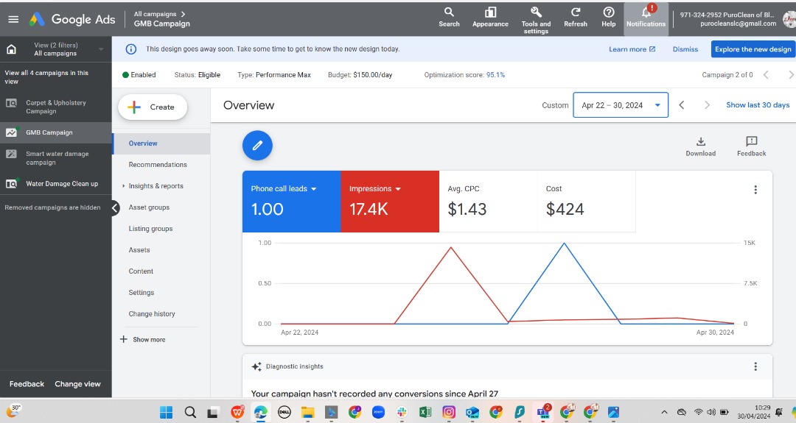Open the Notifications bell
The image size is (796, 423).
click(646, 16)
